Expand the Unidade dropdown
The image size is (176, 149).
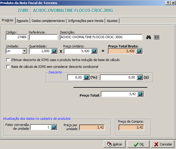pyautogui.click(x=25, y=51)
